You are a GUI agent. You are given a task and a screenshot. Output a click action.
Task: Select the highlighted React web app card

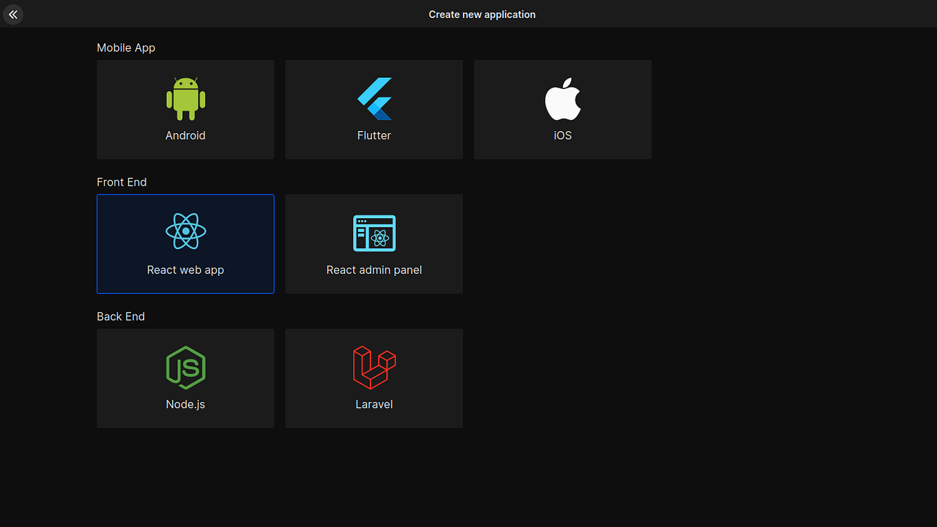pyautogui.click(x=185, y=243)
